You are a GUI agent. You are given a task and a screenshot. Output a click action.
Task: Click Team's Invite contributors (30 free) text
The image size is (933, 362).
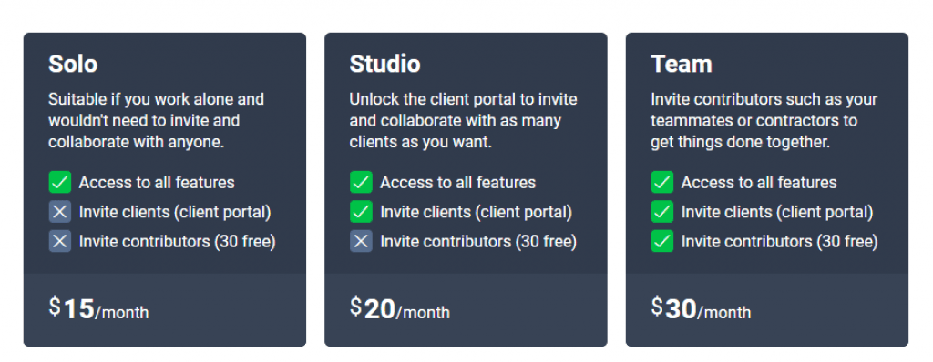click(780, 242)
